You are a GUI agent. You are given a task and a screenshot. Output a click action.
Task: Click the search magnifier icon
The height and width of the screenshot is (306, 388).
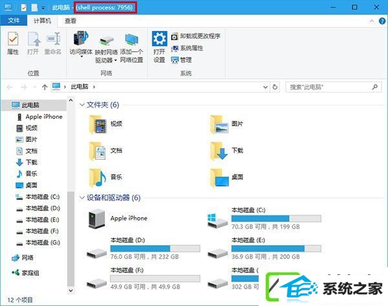(x=375, y=87)
